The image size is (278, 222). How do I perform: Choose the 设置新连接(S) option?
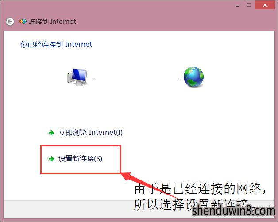(x=80, y=159)
